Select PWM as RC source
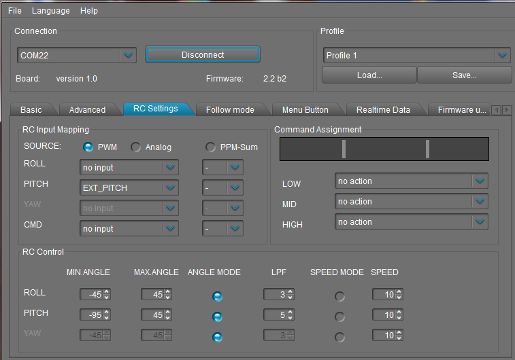This screenshot has height=360, width=515. point(88,147)
